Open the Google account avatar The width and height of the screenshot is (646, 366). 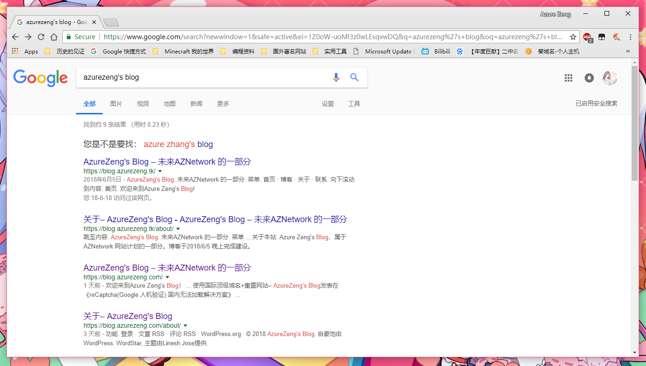pyautogui.click(x=610, y=78)
